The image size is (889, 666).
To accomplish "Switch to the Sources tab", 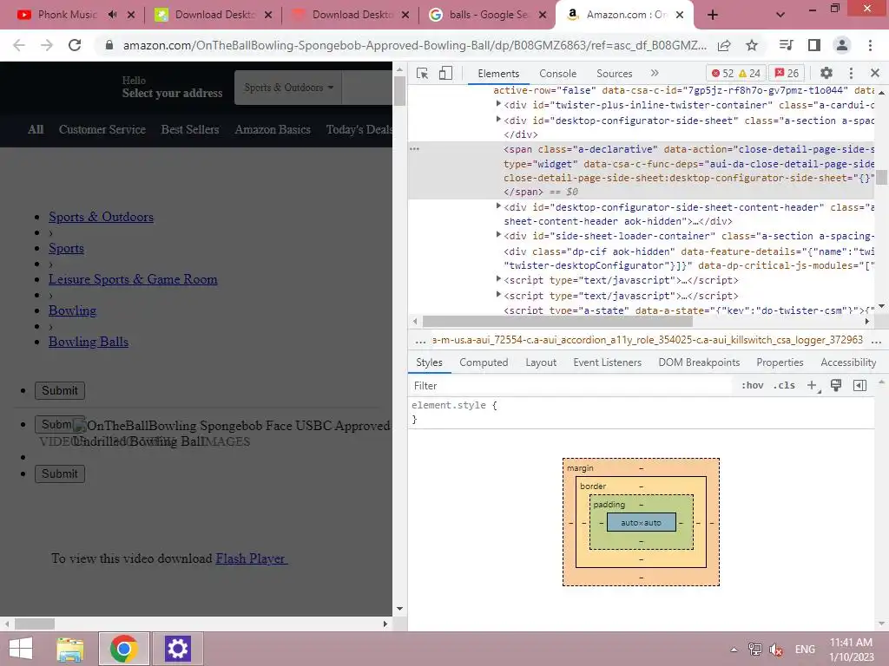I will point(614,74).
